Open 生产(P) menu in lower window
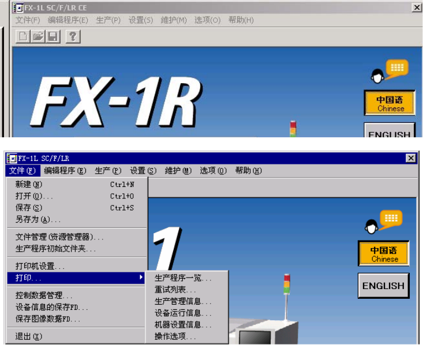The width and height of the screenshot is (423, 345). pyautogui.click(x=108, y=170)
